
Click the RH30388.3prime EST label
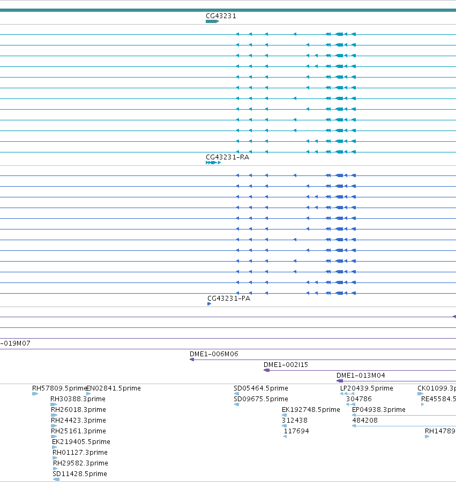[78, 399]
